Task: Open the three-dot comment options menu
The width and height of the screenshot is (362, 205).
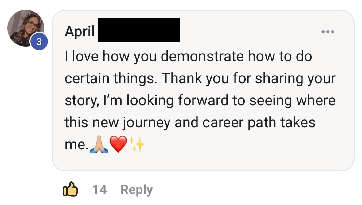Action: 328,32
